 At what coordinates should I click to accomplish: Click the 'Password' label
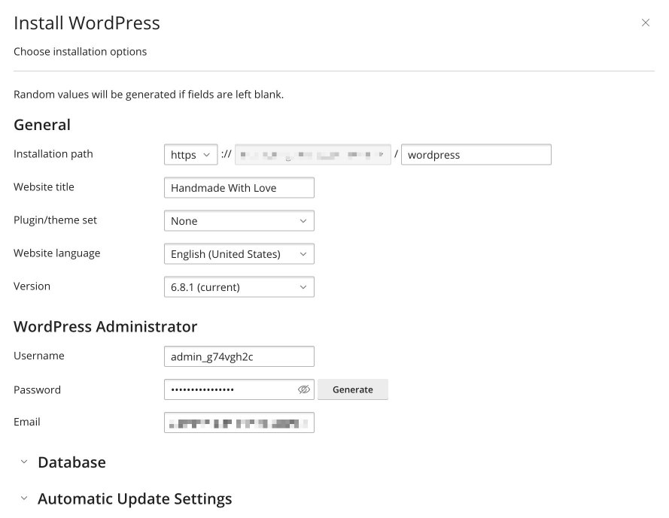(x=37, y=389)
